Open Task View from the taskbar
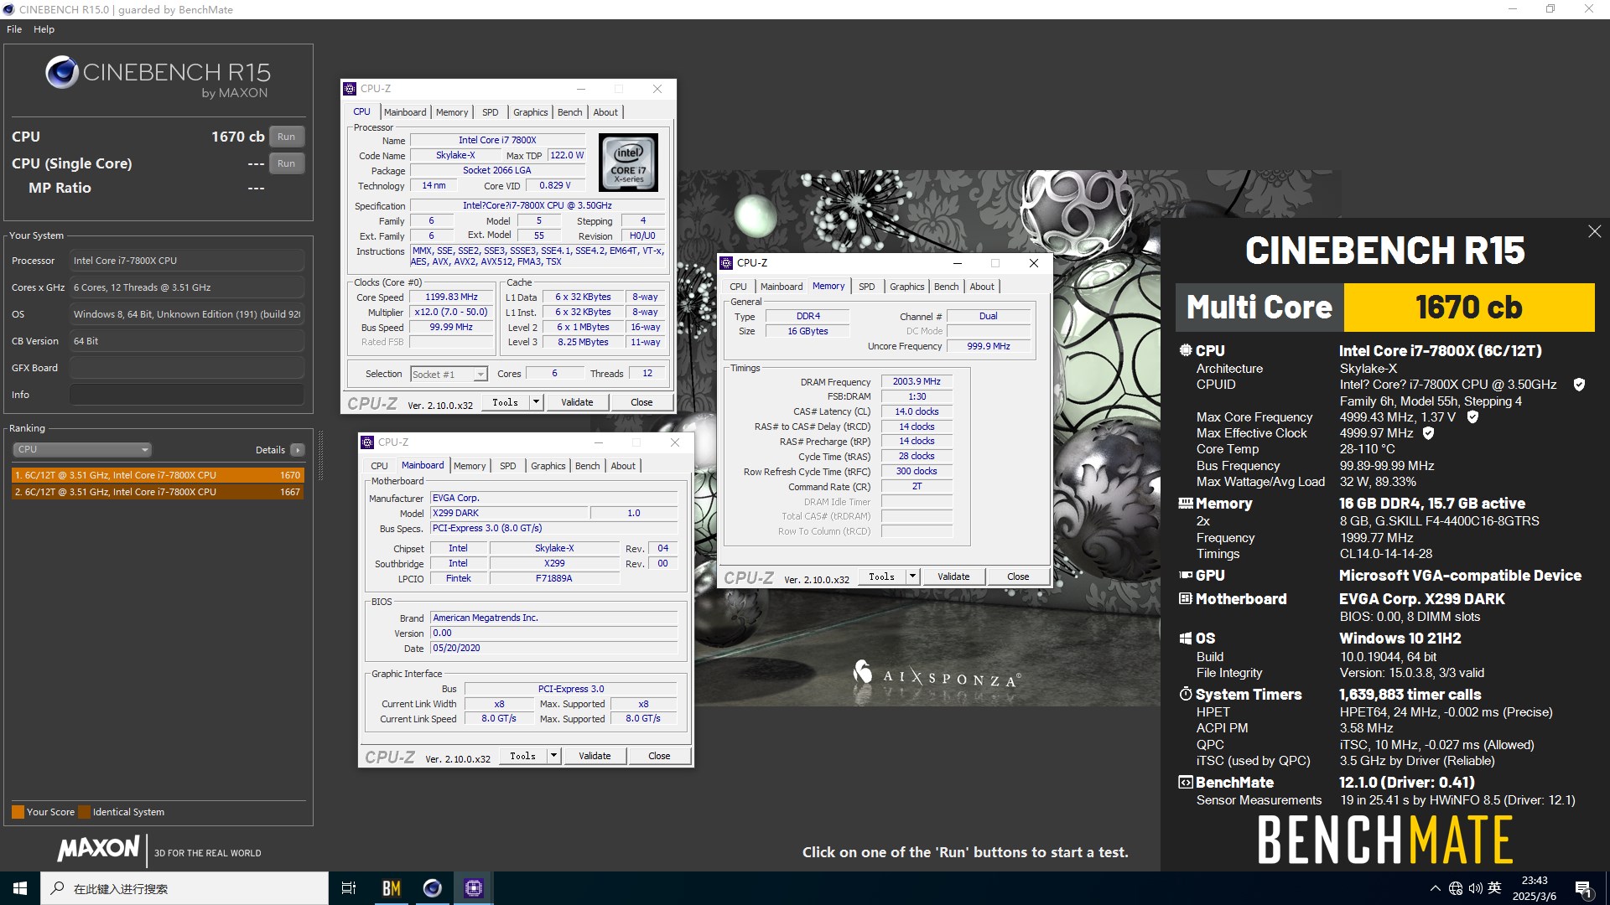Viewport: 1610px width, 905px height. click(x=349, y=888)
